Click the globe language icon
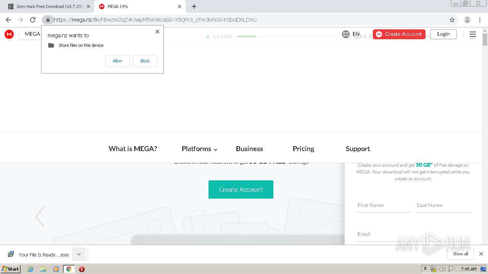 346,34
